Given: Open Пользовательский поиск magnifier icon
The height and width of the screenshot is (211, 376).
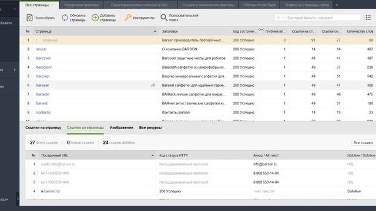Looking at the screenshot, I should [x=164, y=18].
